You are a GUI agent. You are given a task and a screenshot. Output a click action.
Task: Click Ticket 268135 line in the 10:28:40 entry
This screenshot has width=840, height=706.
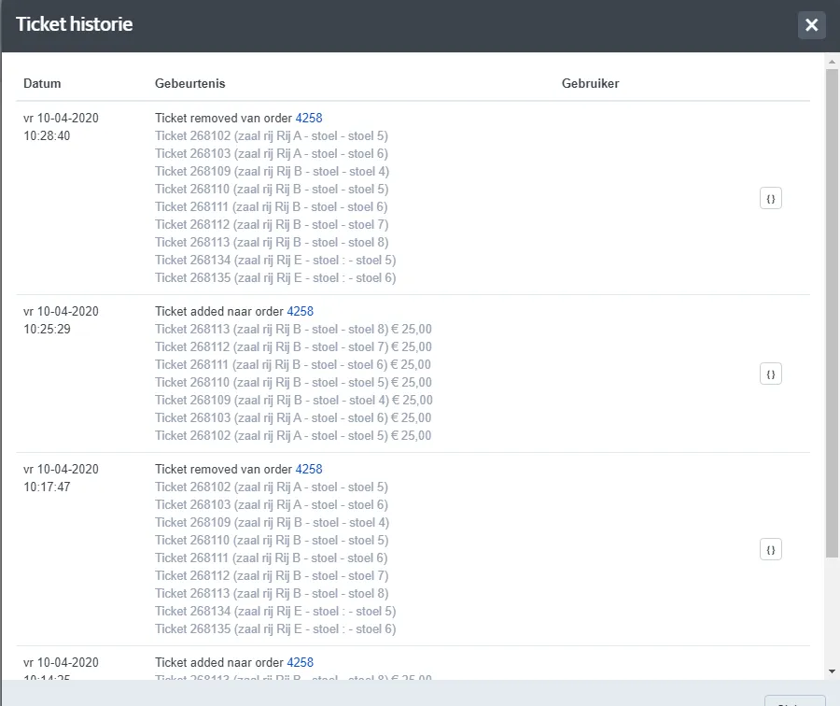(275, 277)
